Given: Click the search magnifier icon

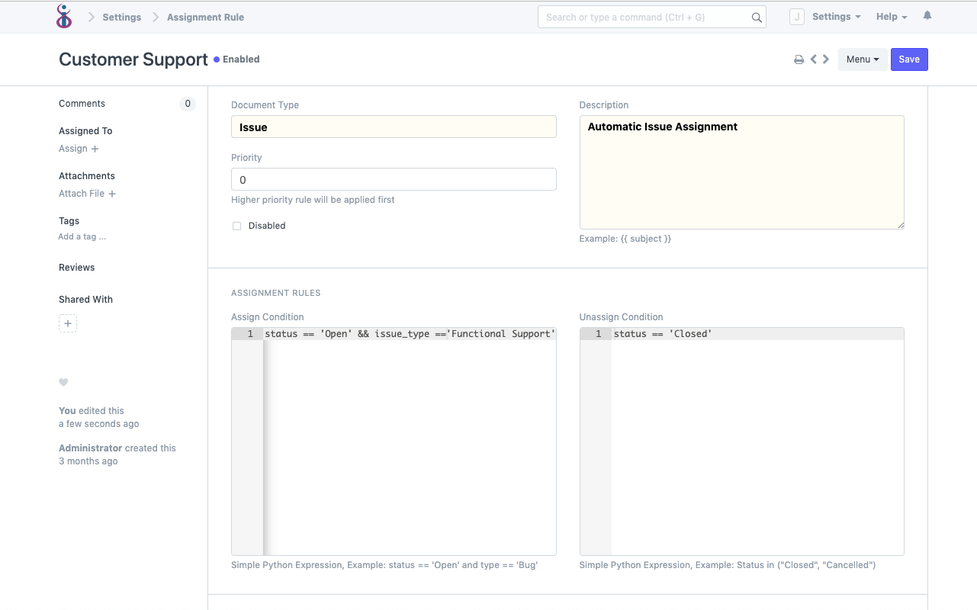Looking at the screenshot, I should [x=756, y=16].
